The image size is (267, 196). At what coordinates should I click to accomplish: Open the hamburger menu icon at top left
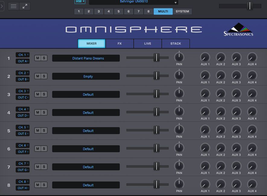pos(14,6)
